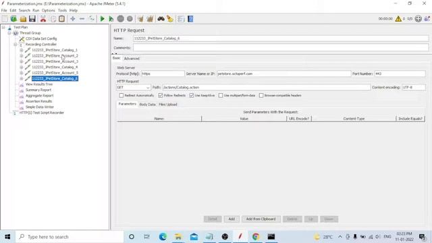
Task: Start the test with green play icon
Action: pyautogui.click(x=102, y=19)
